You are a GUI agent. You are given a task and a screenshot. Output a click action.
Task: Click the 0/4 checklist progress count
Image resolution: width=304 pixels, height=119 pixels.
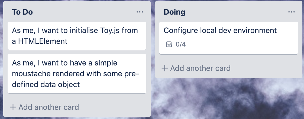[181, 45]
